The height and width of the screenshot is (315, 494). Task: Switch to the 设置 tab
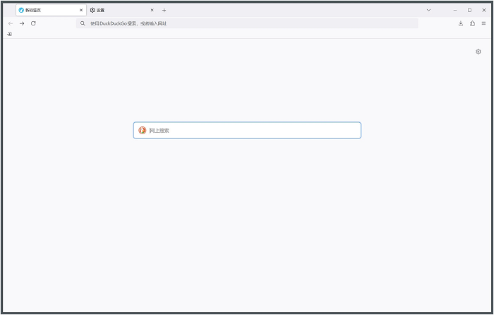point(116,11)
